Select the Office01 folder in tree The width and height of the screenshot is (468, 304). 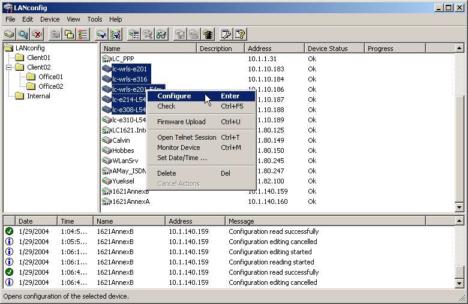point(50,77)
